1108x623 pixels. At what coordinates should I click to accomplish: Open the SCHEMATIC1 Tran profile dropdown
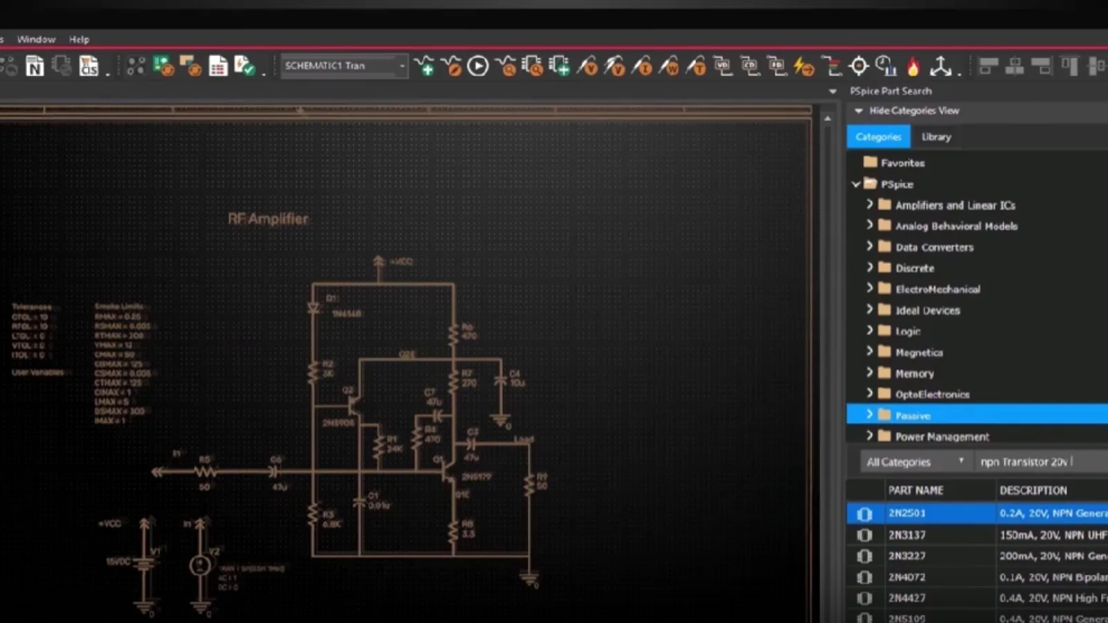pos(402,66)
